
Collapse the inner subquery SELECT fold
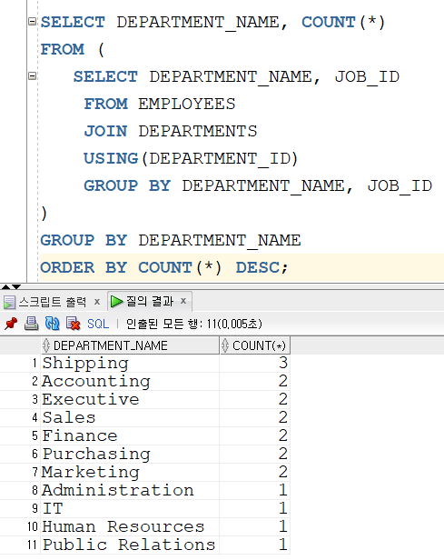pos(33,76)
